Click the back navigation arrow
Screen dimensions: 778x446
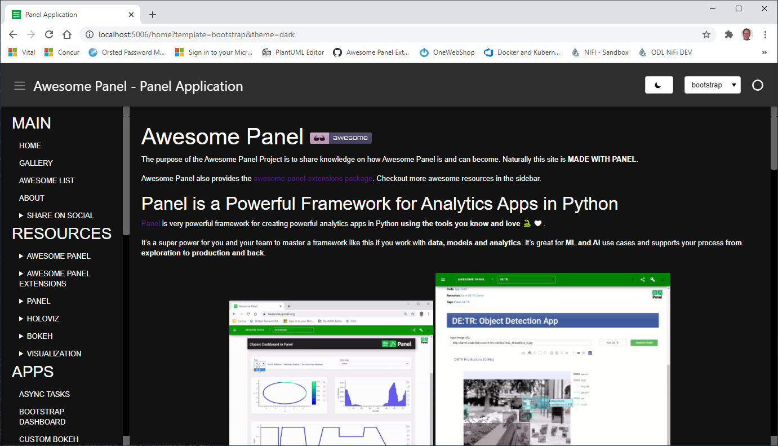[13, 34]
